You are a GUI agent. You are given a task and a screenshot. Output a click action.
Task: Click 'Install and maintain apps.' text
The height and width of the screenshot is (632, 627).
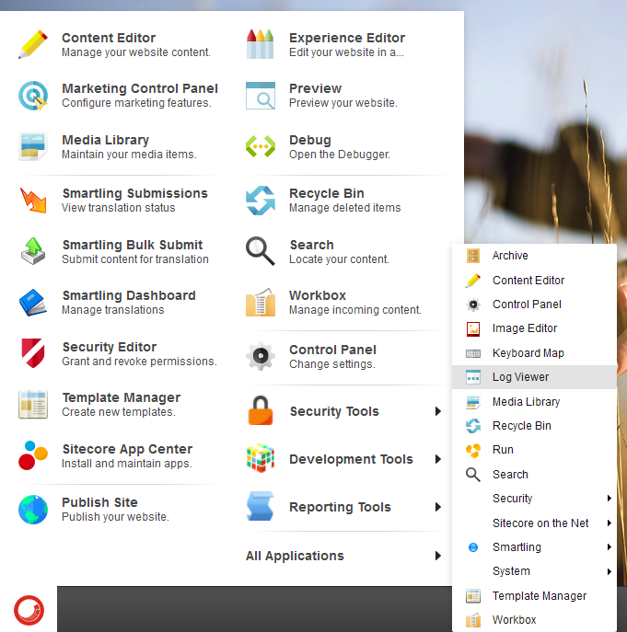point(127,464)
